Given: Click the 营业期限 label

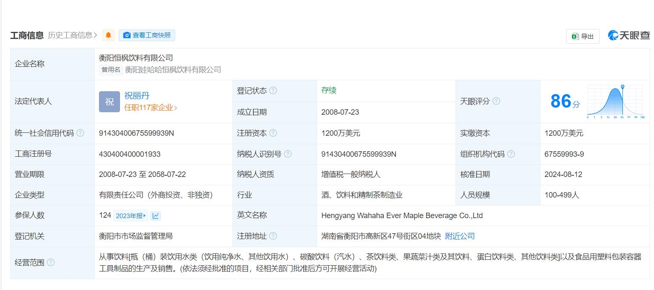Looking at the screenshot, I should tap(29, 174).
